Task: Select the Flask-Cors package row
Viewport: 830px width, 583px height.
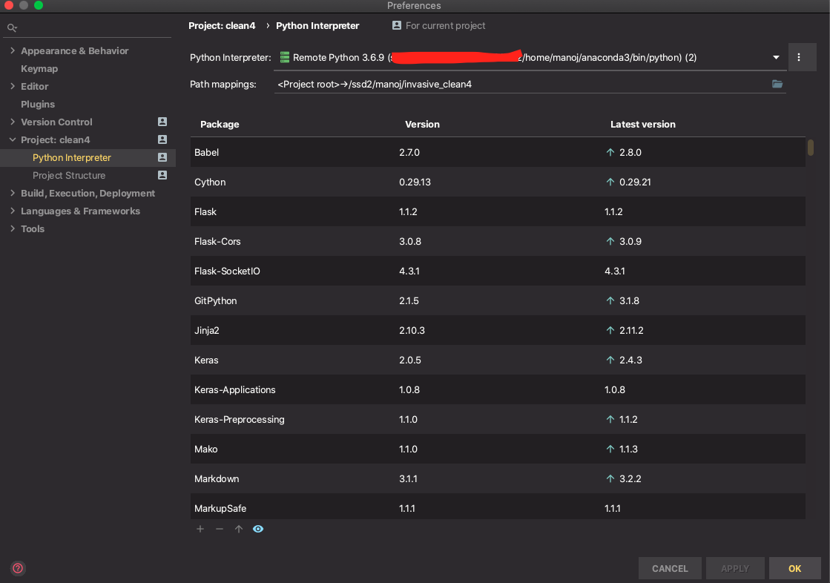Action: click(498, 241)
